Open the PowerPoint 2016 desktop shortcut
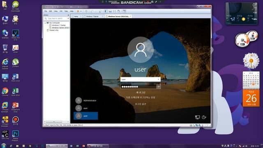 16,107
